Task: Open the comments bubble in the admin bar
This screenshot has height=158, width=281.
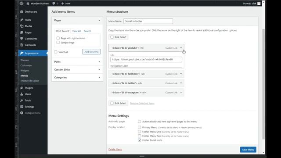Action: coord(55,4)
